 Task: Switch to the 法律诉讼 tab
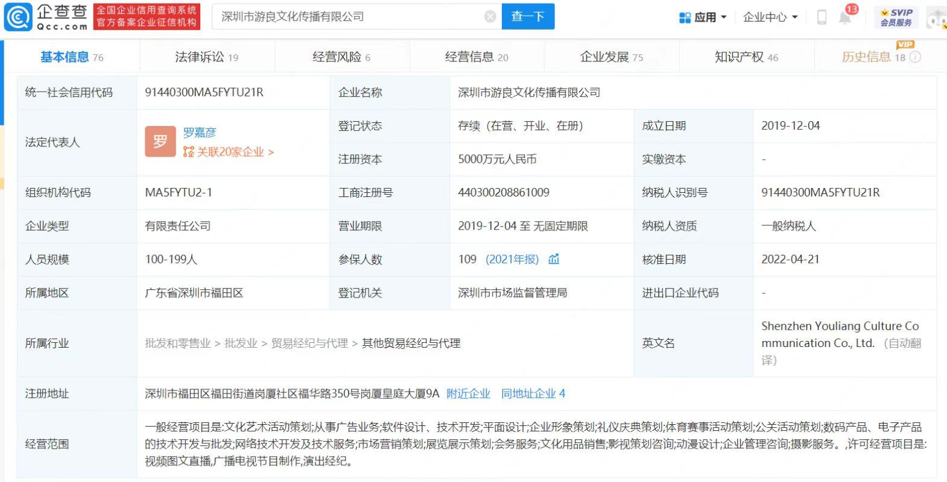[x=206, y=57]
